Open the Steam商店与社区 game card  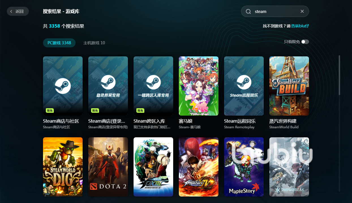click(63, 86)
